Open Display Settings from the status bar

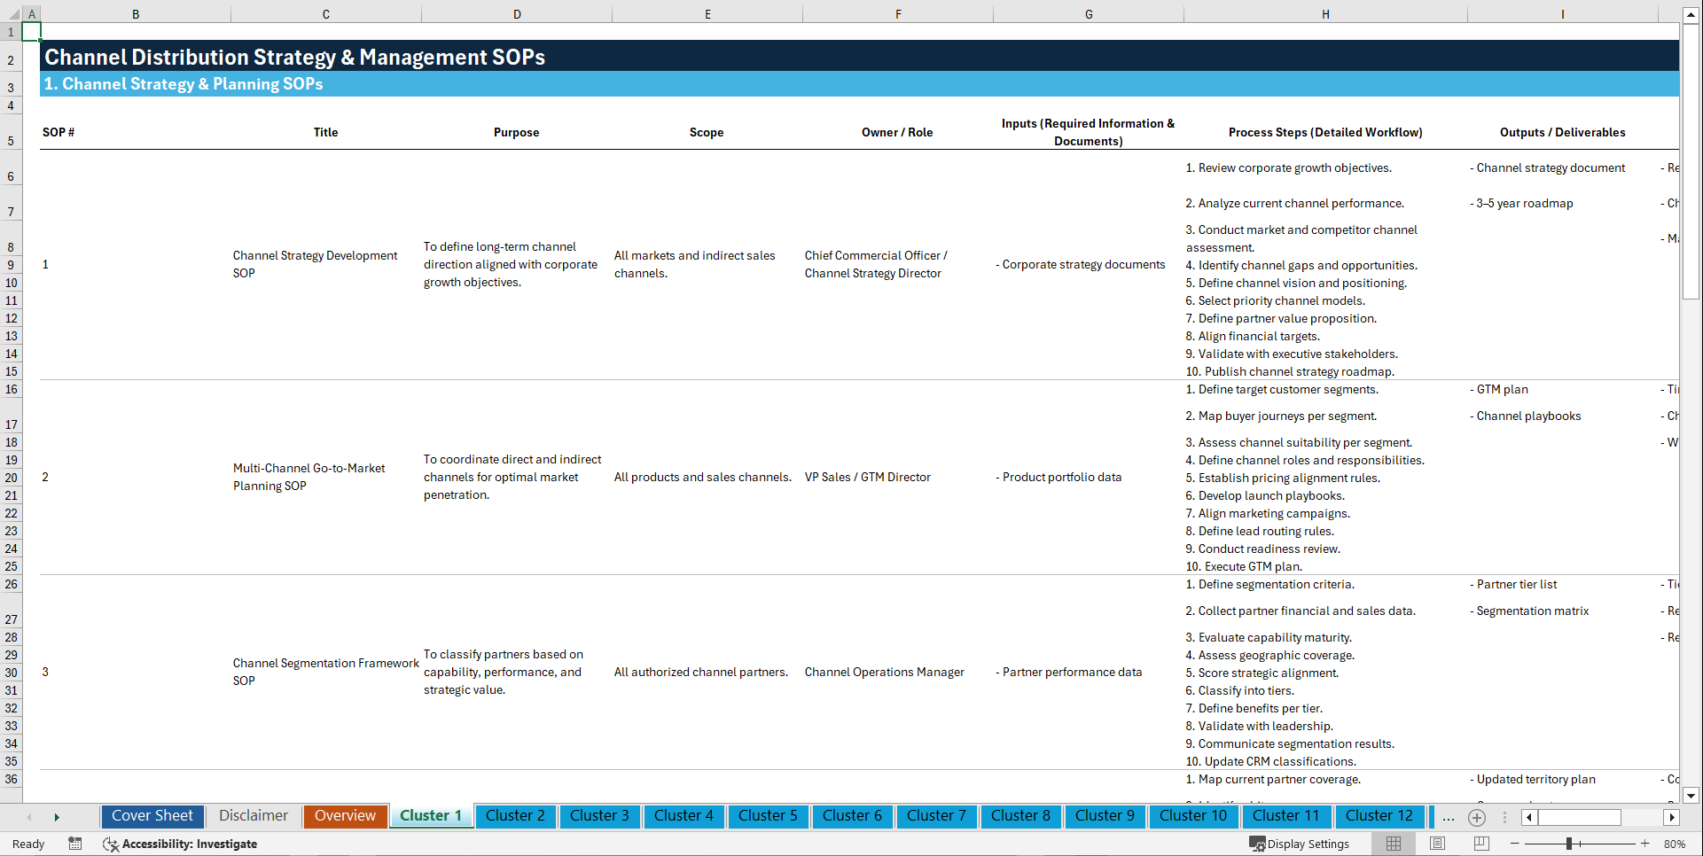(x=1300, y=844)
